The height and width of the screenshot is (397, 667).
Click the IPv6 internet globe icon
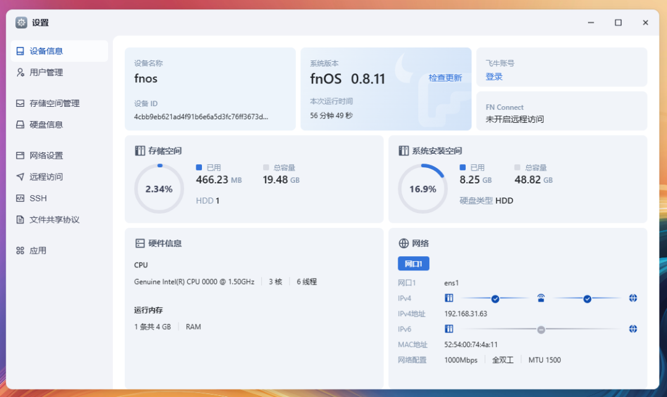(x=633, y=329)
